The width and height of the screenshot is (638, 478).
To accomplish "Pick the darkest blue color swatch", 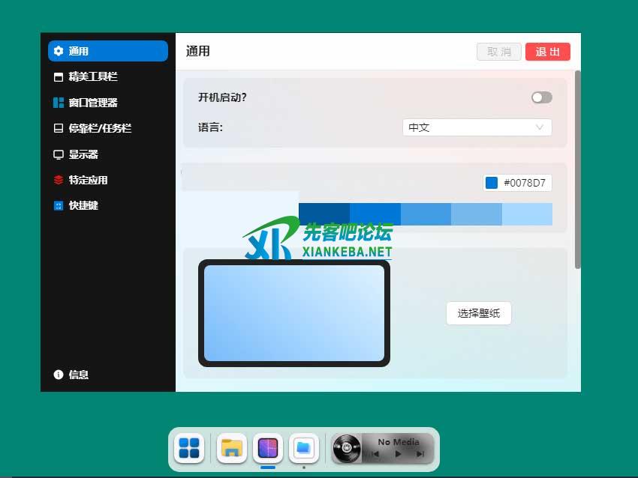I will (324, 214).
